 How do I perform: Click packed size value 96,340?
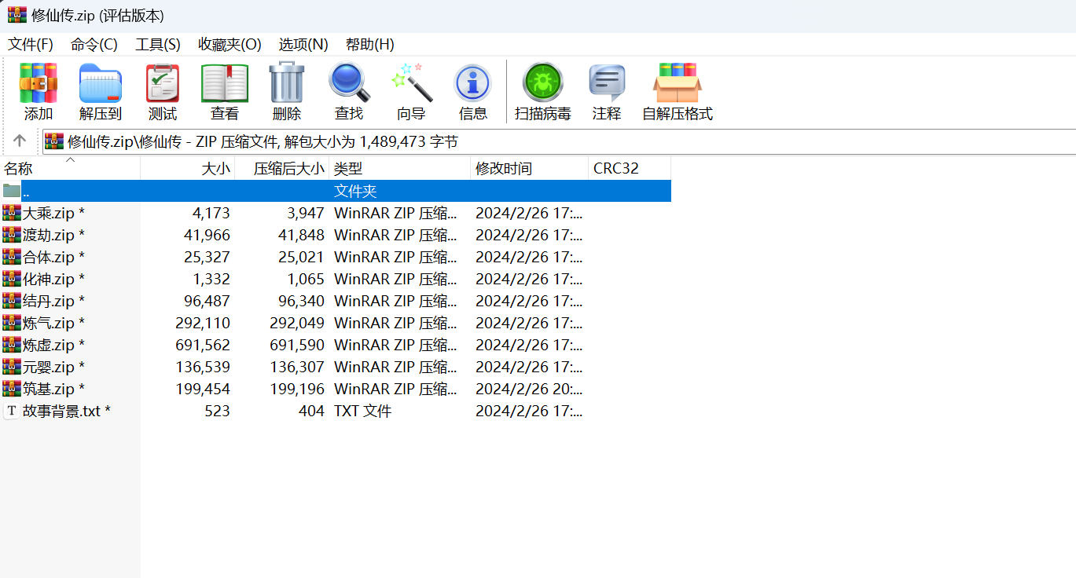302,301
